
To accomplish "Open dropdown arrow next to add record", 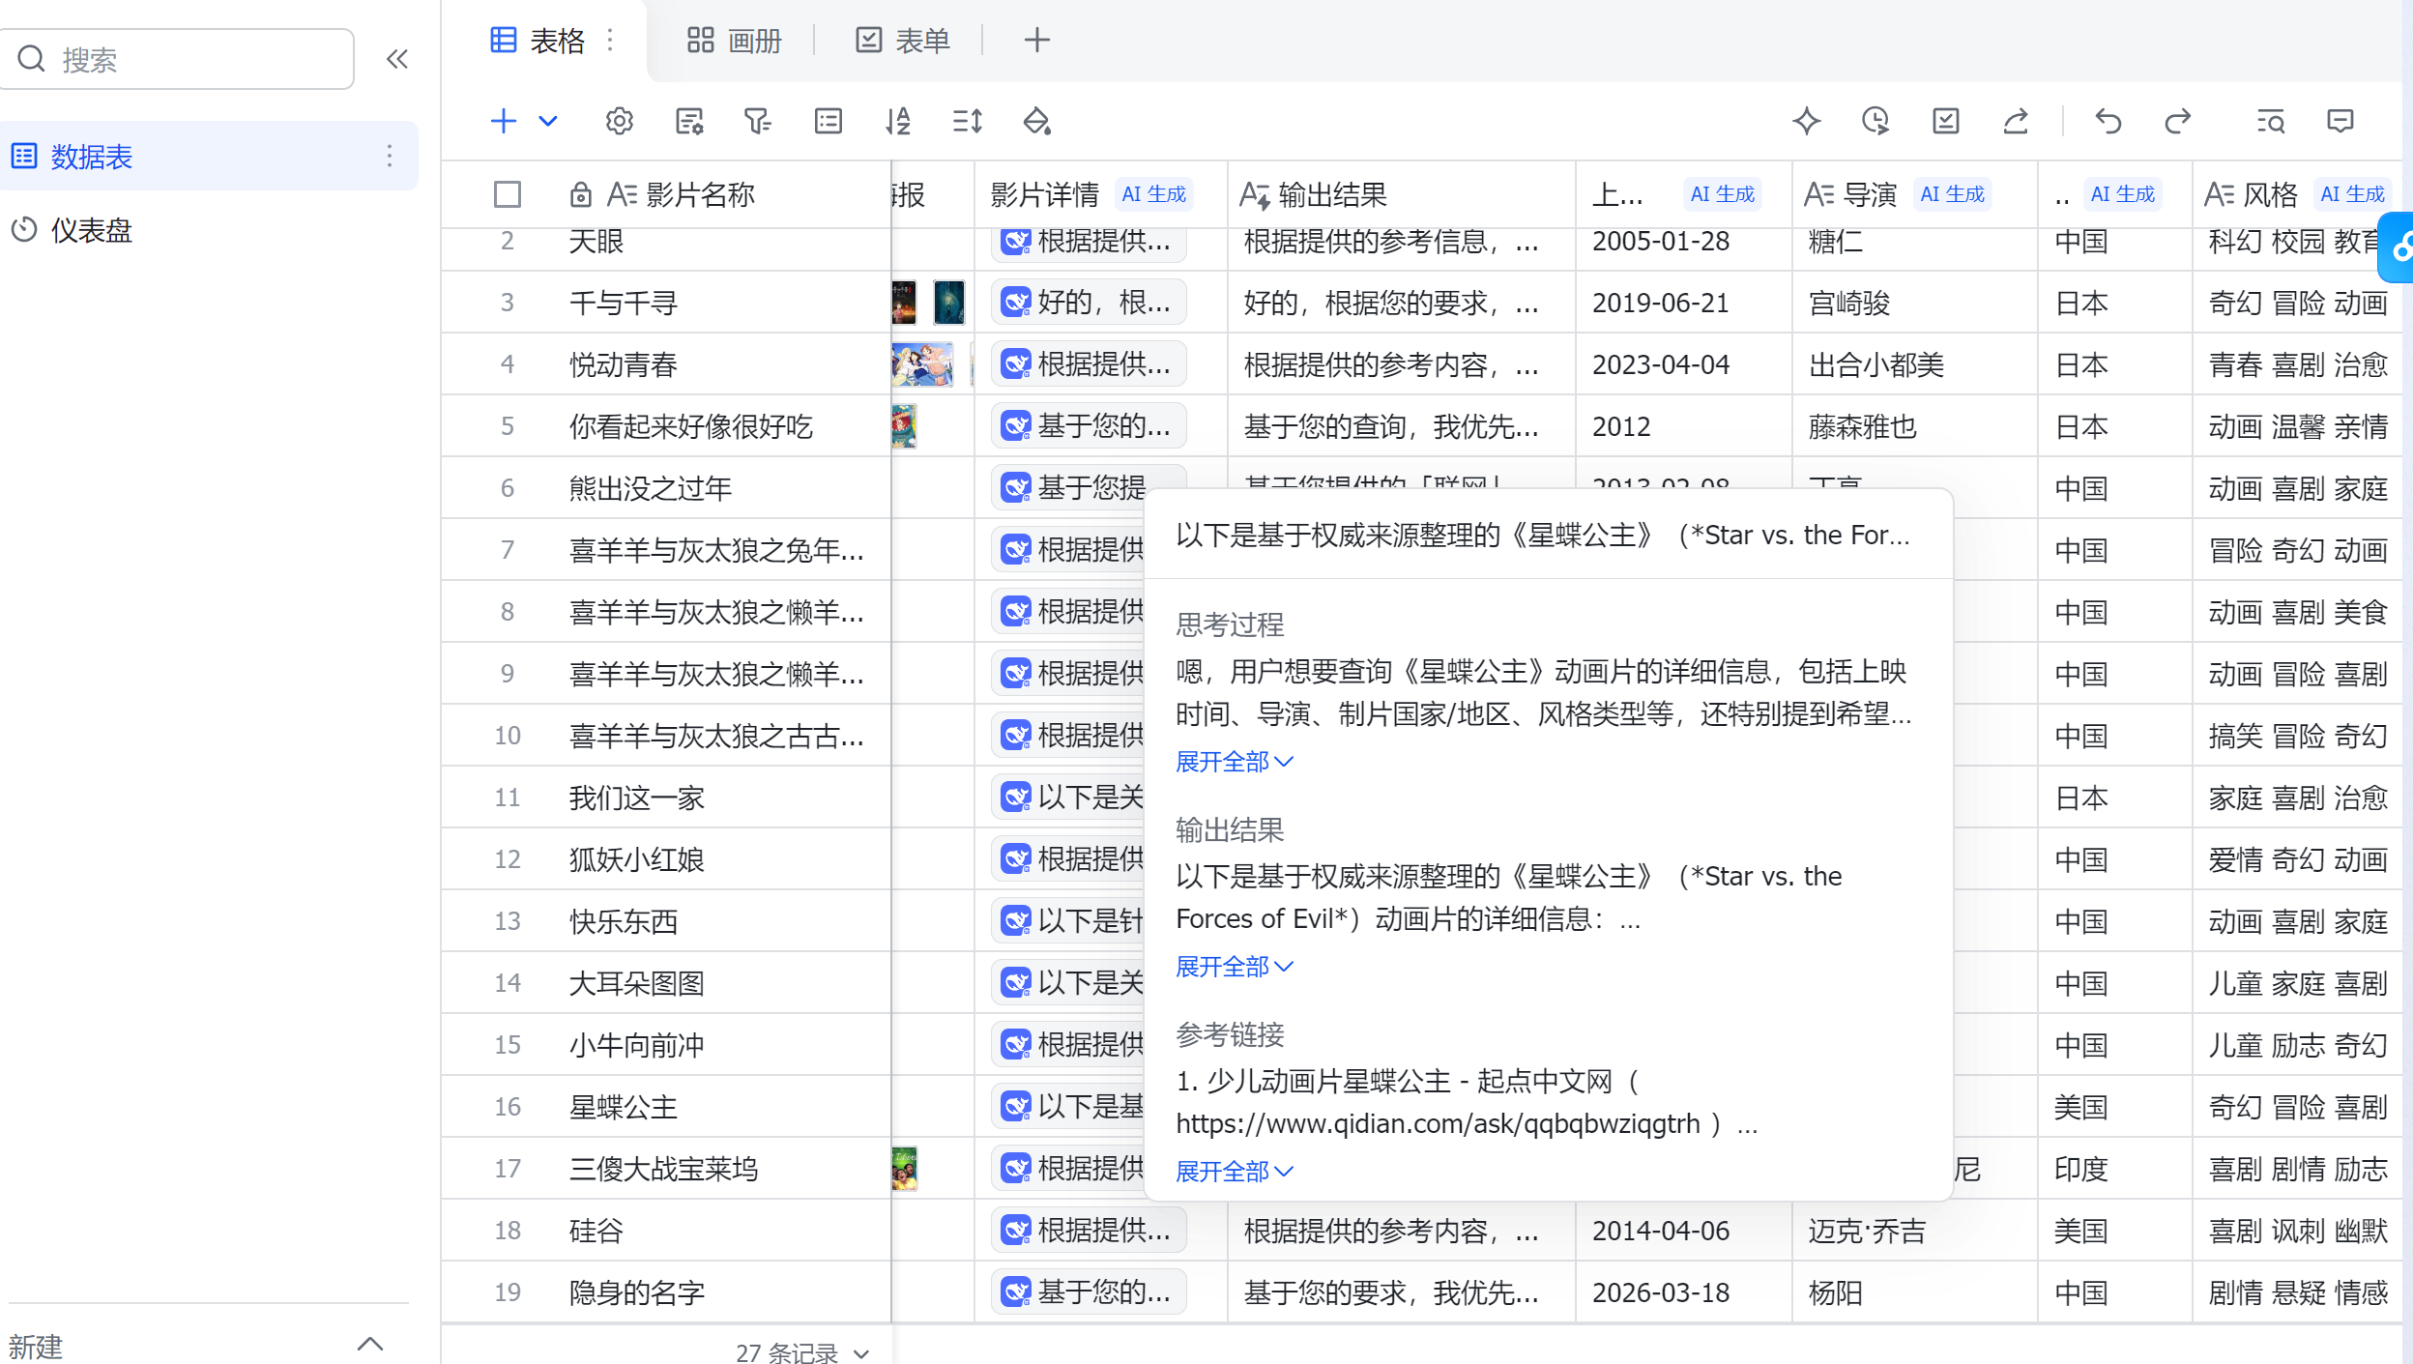I will click(548, 122).
